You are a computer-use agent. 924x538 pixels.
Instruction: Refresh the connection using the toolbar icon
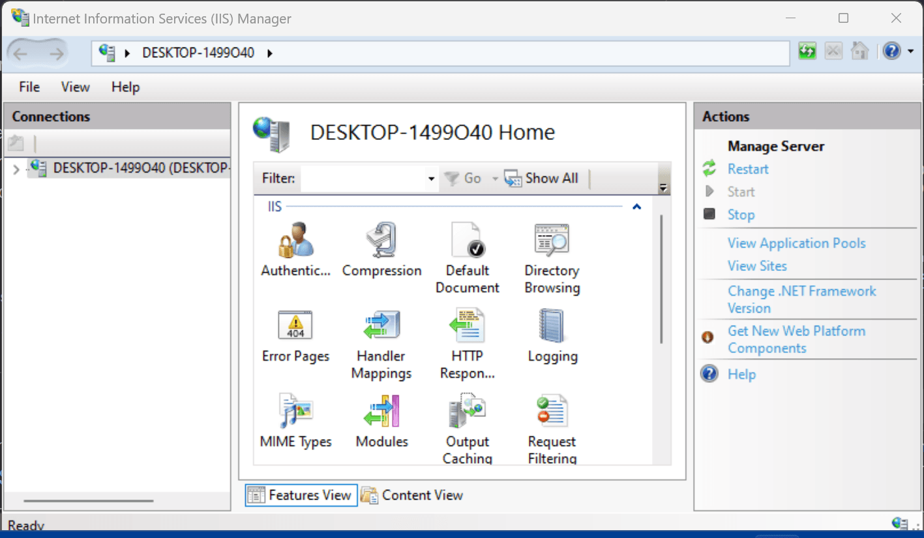807,50
